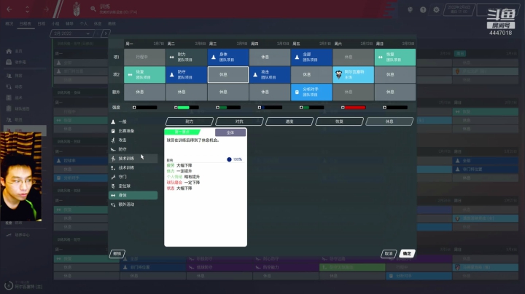Click the search magnifier icon
Screen dimensions: 525x294
[x=93, y=9]
